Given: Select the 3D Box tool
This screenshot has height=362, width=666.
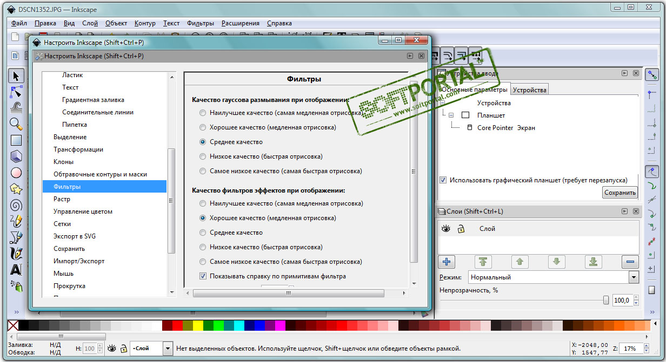Looking at the screenshot, I should pyautogui.click(x=16, y=156).
